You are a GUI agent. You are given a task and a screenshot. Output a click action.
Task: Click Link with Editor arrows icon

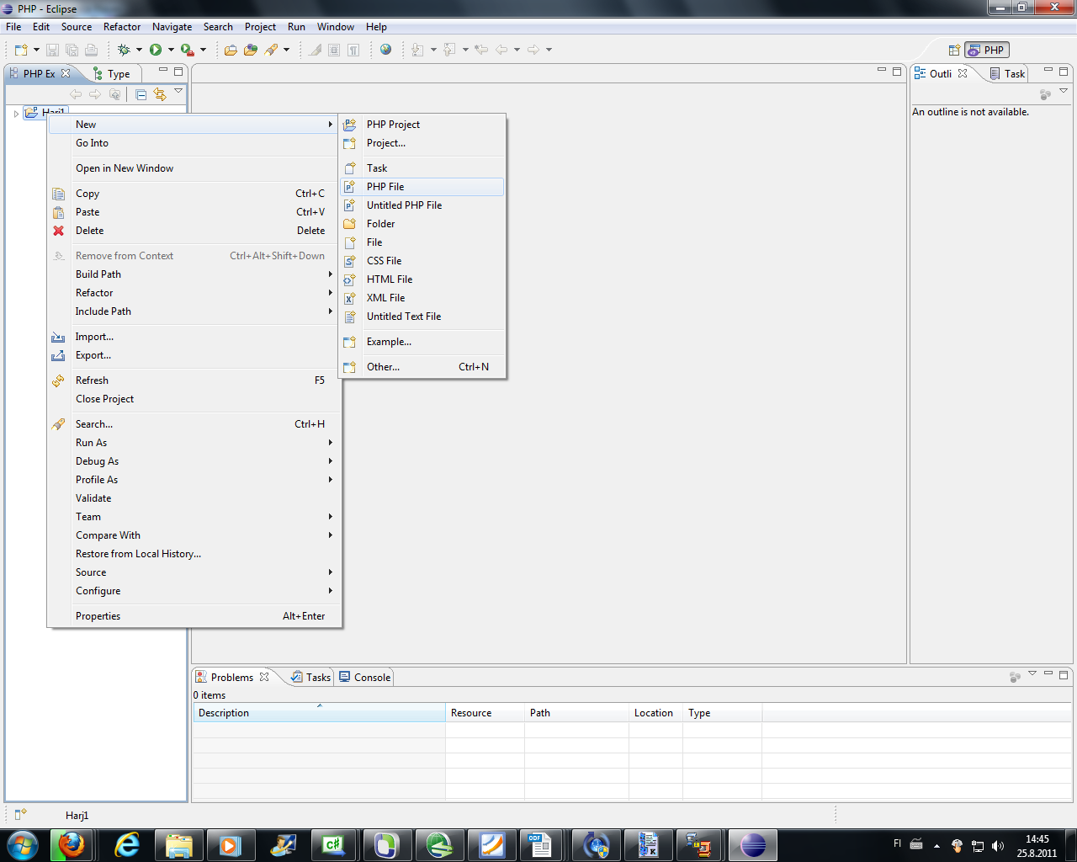pos(160,94)
